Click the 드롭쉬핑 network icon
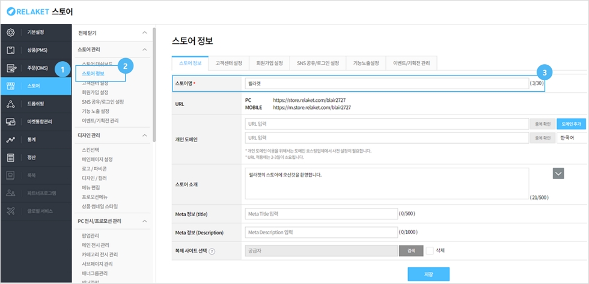 [10, 104]
